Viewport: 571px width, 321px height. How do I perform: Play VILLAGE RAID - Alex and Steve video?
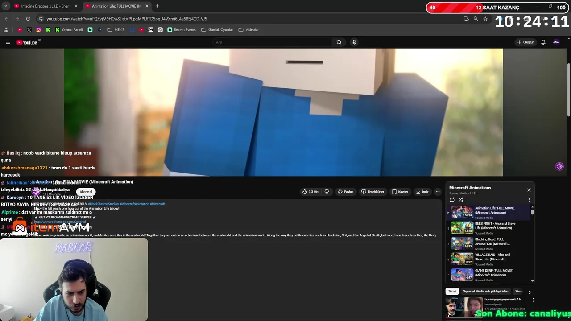(488, 259)
